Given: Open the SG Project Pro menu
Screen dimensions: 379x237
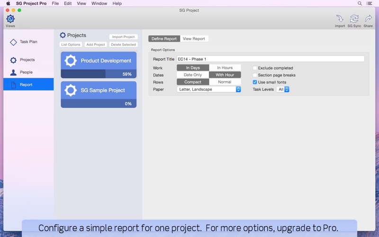Looking at the screenshot, I should pos(31,3).
